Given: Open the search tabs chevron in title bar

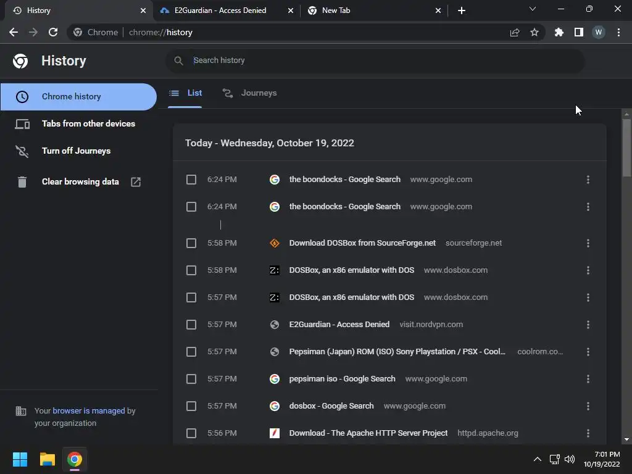Looking at the screenshot, I should click(x=533, y=9).
